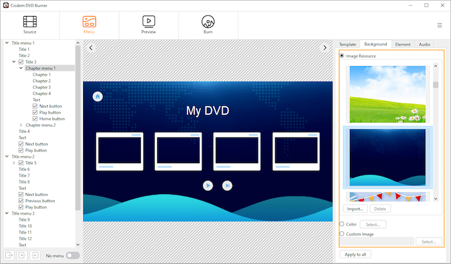Screen dimensions: 451x264
Task: Select the Custom Image radio option
Action: (x=341, y=234)
